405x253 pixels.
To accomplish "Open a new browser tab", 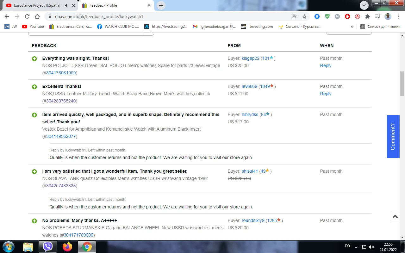I will tap(161, 5).
